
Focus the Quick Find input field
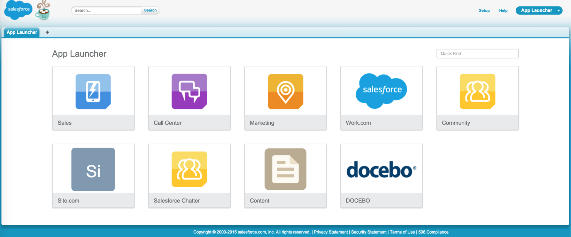coord(477,54)
